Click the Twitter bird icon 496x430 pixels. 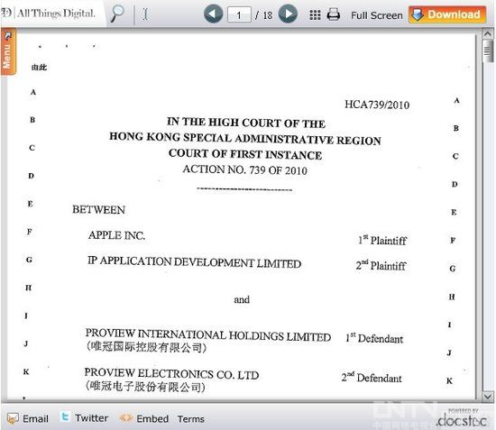coord(65,417)
